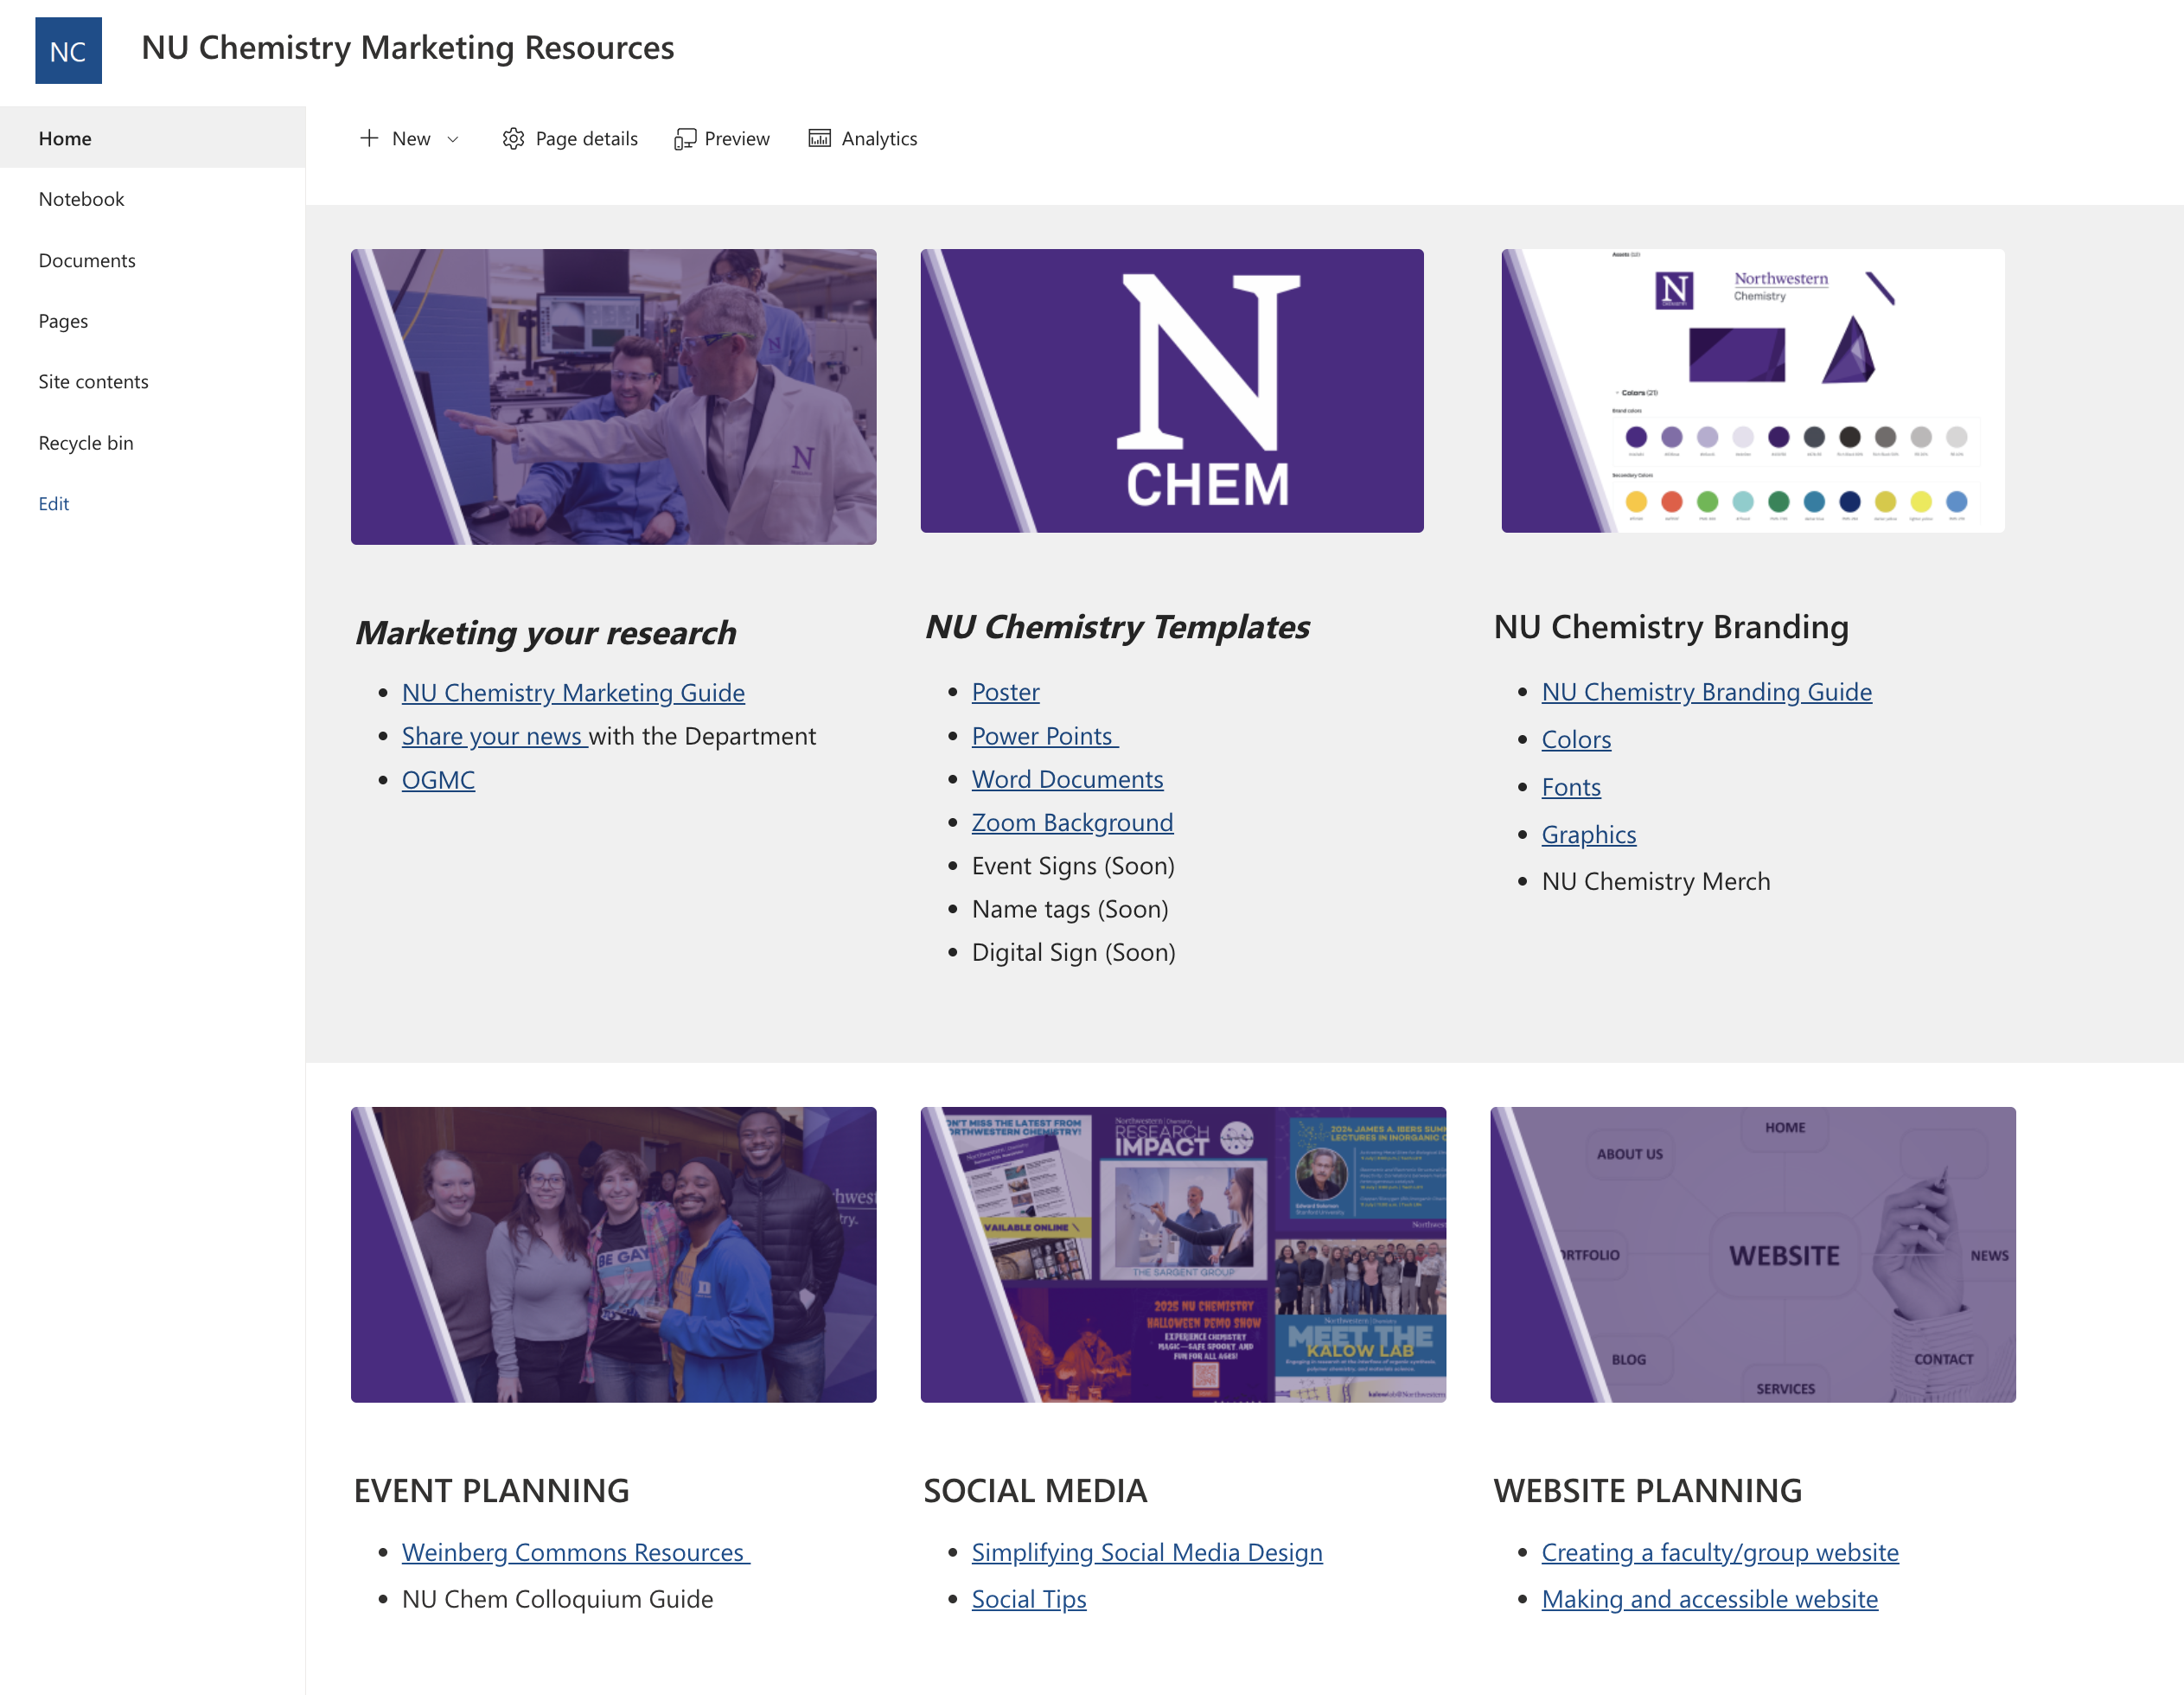Open Documents from the sidebar
This screenshot has width=2184, height=1695.
point(86,260)
